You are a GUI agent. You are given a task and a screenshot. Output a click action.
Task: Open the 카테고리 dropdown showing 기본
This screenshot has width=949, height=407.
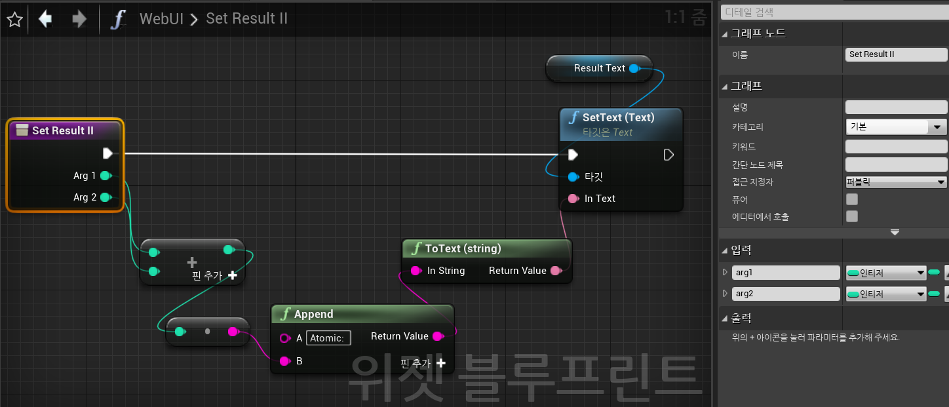click(x=895, y=126)
